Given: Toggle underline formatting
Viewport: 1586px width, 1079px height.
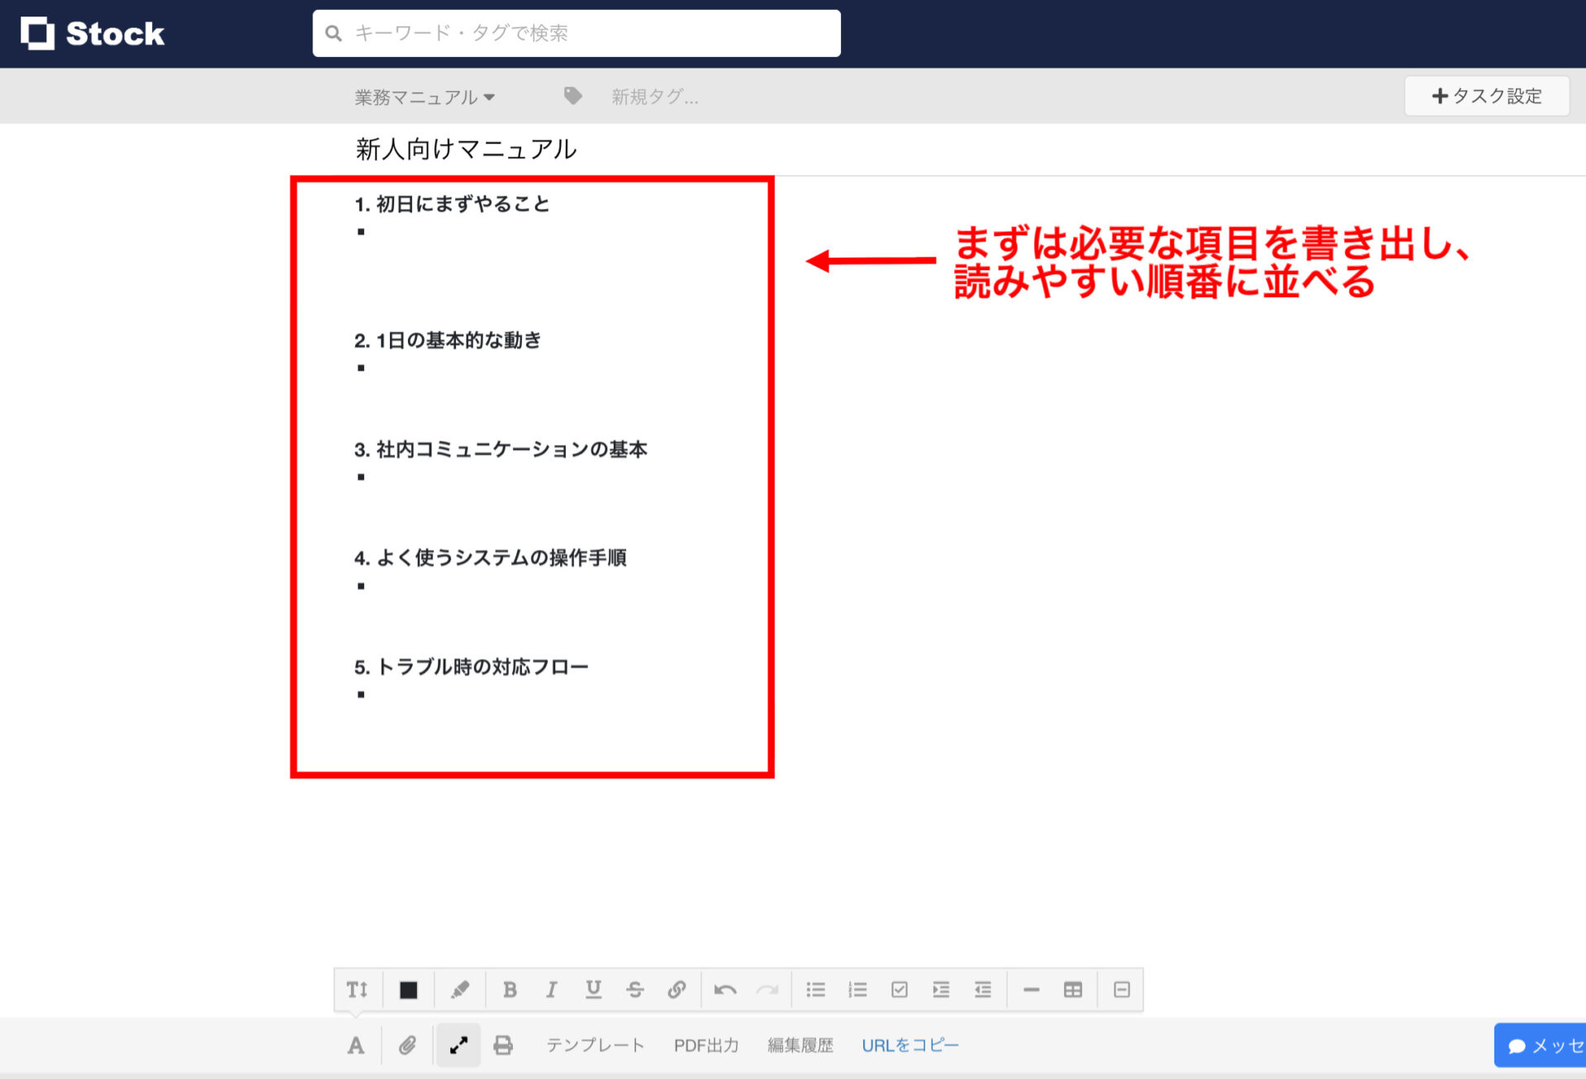Looking at the screenshot, I should click(593, 989).
